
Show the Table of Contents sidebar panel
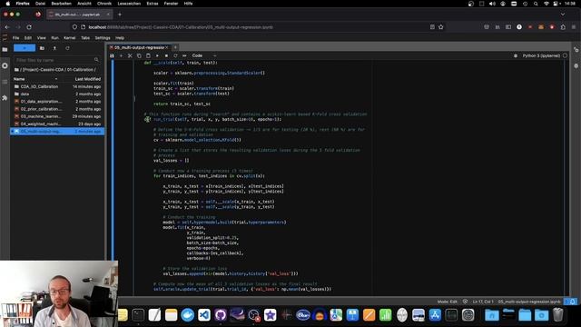coord(5,82)
